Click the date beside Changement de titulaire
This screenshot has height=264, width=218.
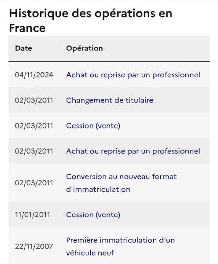34,100
